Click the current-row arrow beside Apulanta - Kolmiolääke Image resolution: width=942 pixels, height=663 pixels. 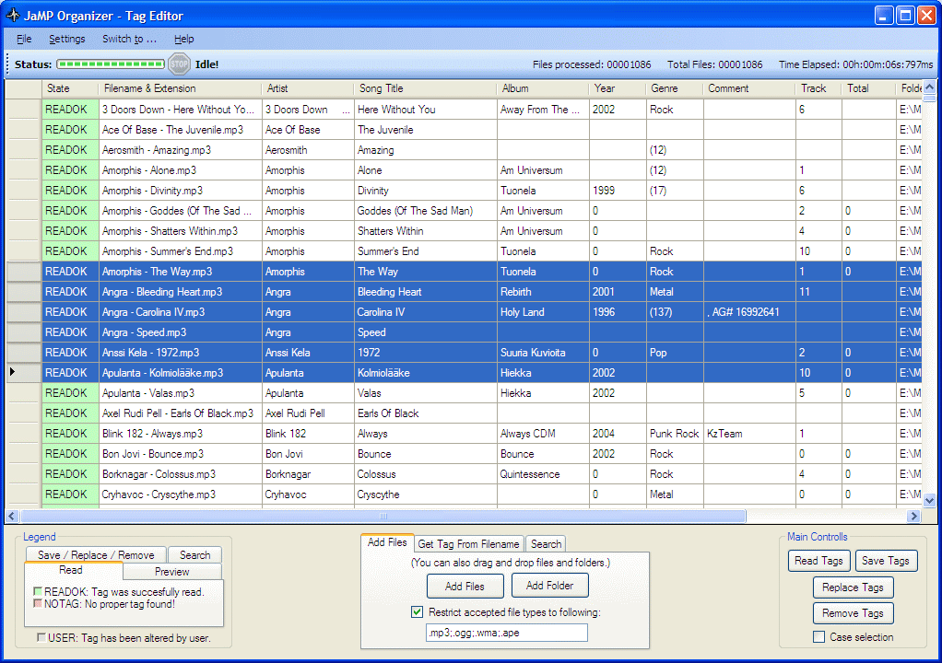coord(12,373)
